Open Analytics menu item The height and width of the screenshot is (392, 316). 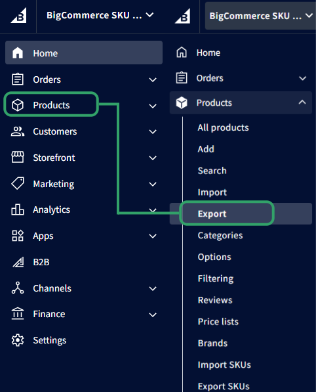click(51, 209)
